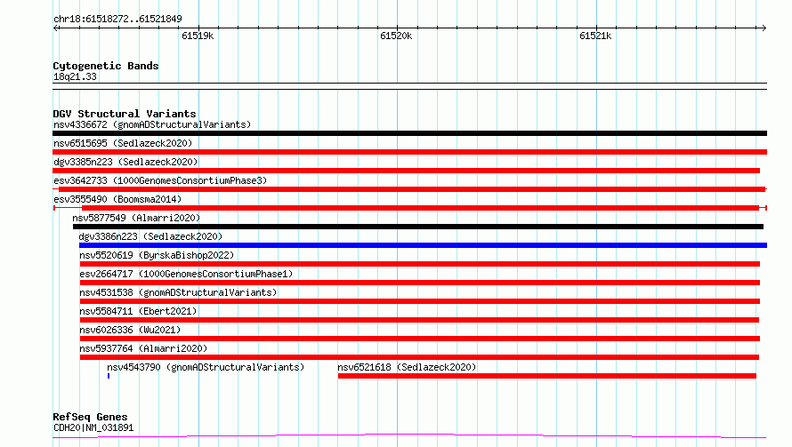Open dgv3385n223 (Sedlazeck2020) label
Screen dimensions: 792x447
[x=125, y=162]
